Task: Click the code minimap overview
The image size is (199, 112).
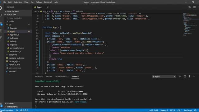Action: coord(190,24)
